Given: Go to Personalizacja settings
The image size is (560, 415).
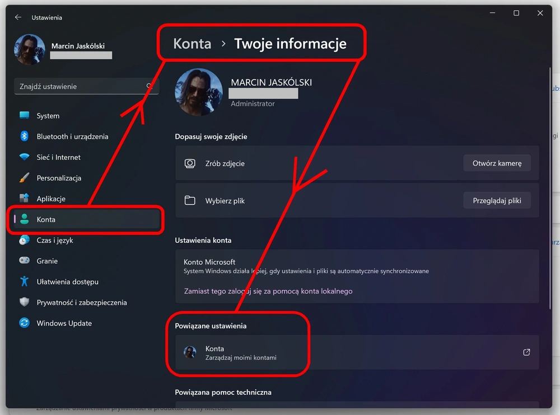Looking at the screenshot, I should click(86, 178).
